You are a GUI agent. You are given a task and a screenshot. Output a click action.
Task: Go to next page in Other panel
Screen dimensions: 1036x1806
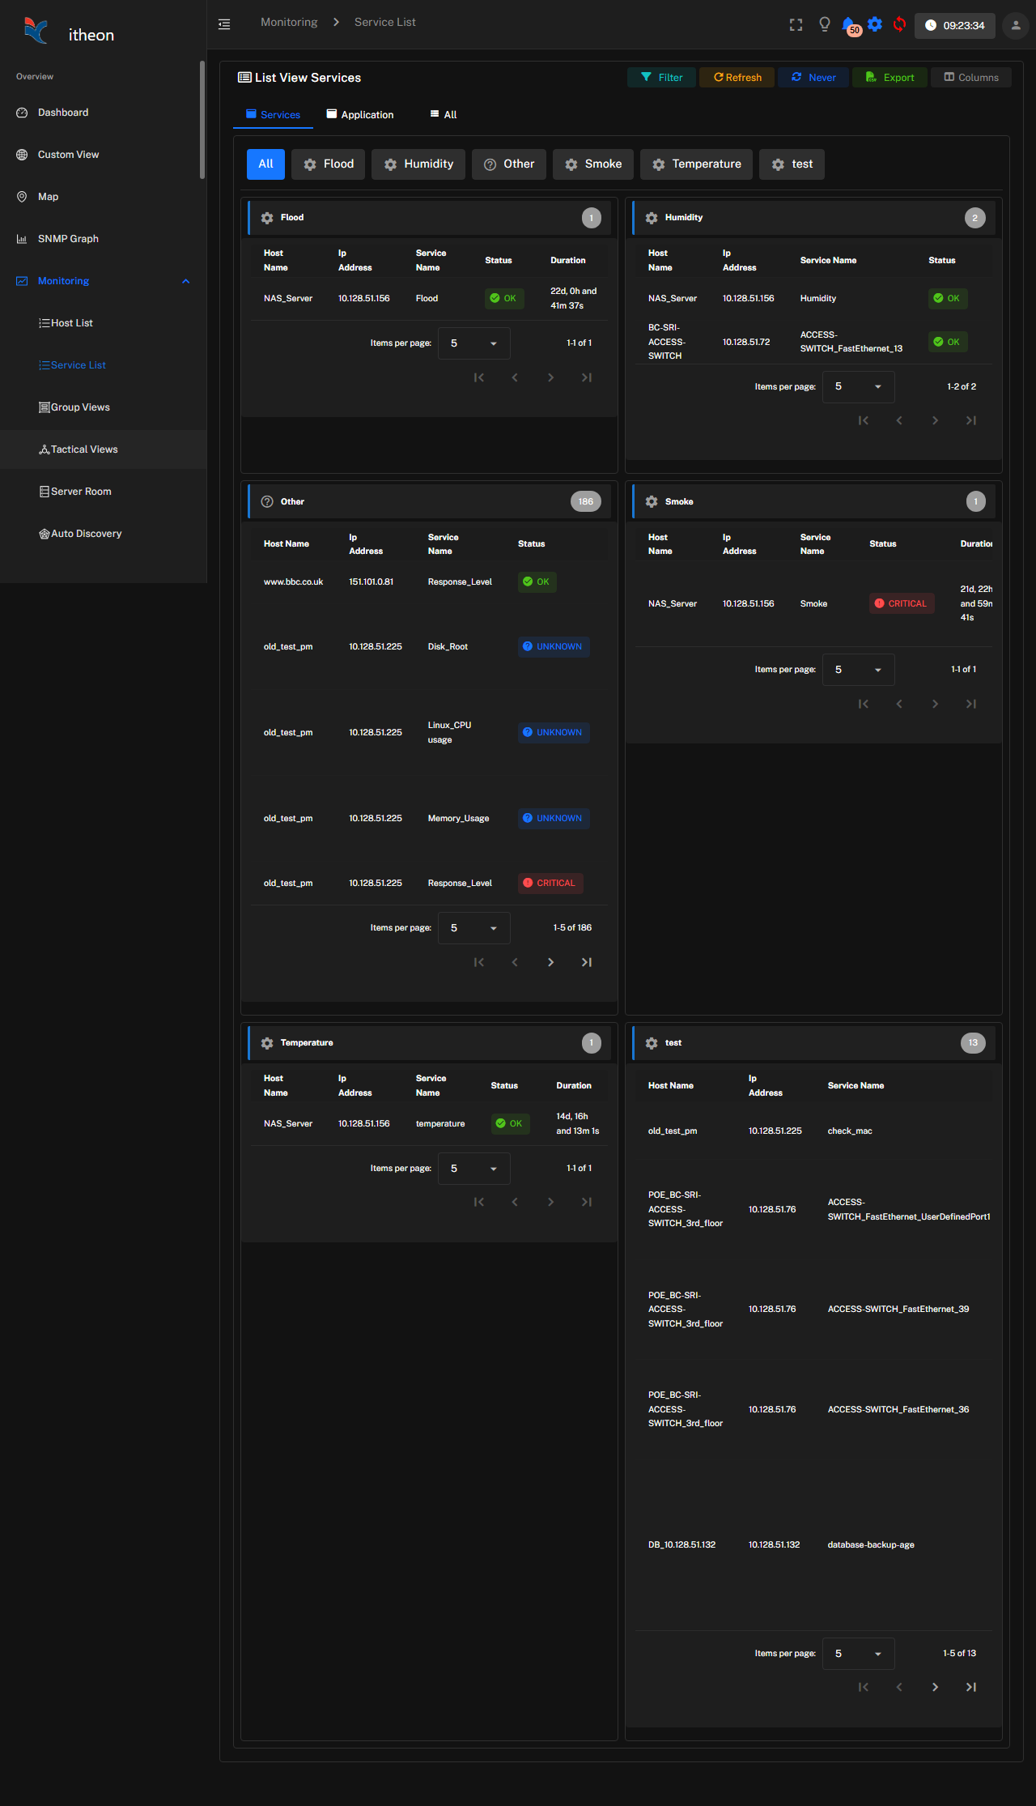coord(551,962)
